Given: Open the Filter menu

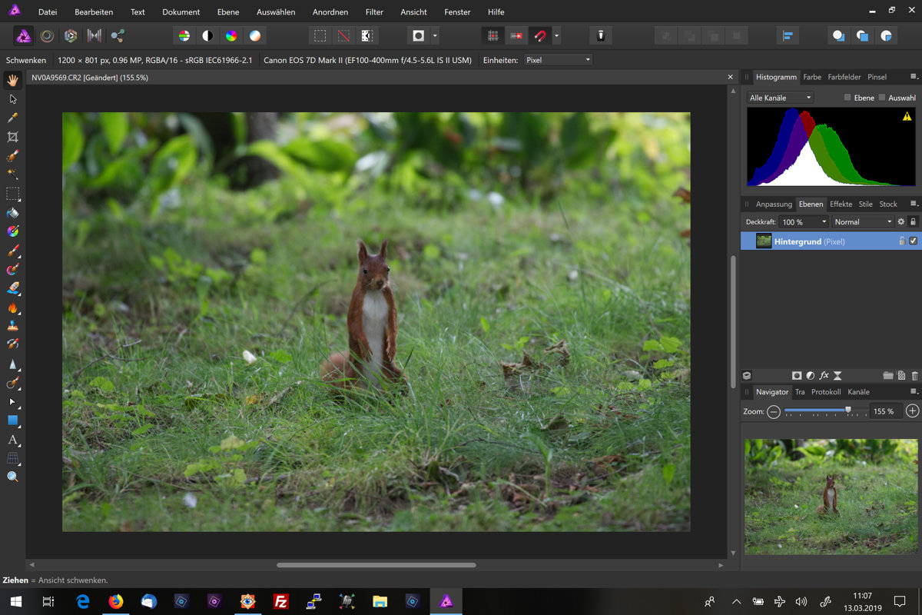Looking at the screenshot, I should click(x=374, y=12).
